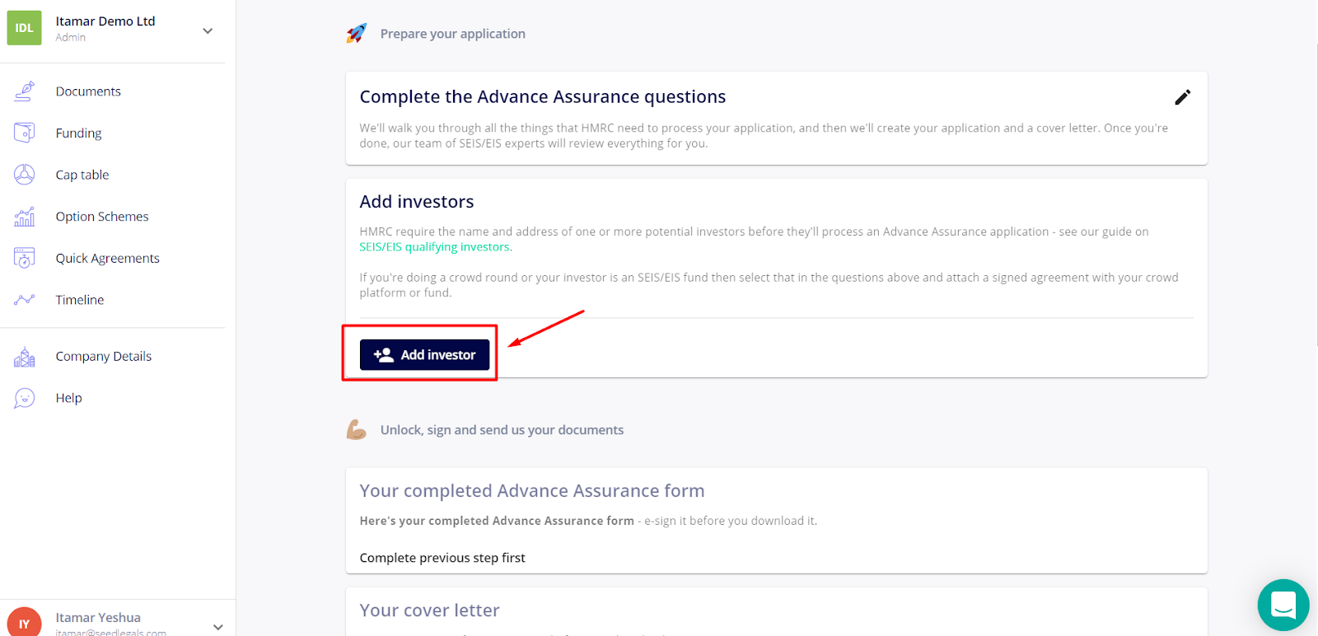Open the Funding menu item
Viewport: 1318px width, 636px height.
(x=79, y=133)
